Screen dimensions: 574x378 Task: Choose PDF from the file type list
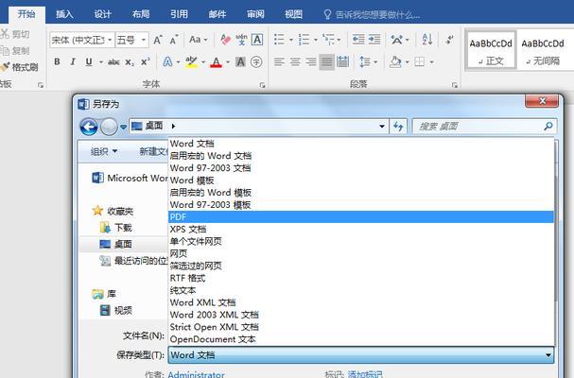tap(361, 217)
